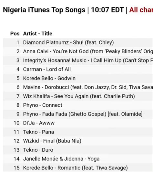This screenshot has width=153, height=172.
Task: Open the red All charts link
Action: [141, 10]
